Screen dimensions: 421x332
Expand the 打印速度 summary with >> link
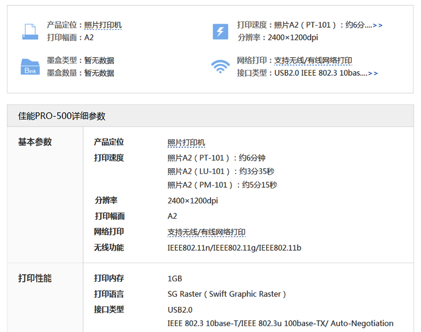tap(377, 25)
